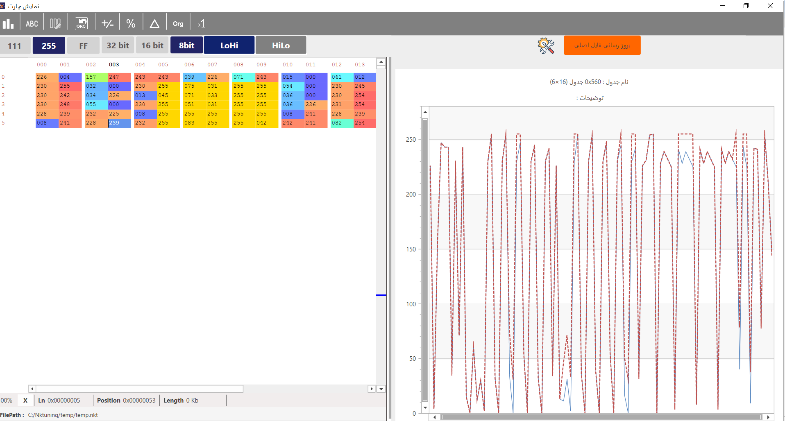Click the ORG restore original icon

point(81,23)
